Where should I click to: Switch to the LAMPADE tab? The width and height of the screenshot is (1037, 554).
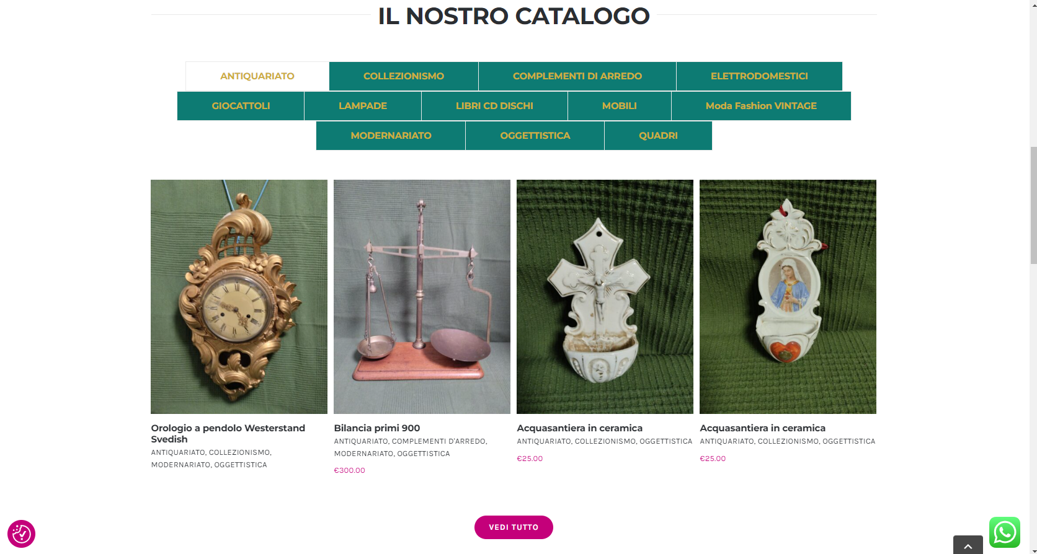click(x=363, y=106)
